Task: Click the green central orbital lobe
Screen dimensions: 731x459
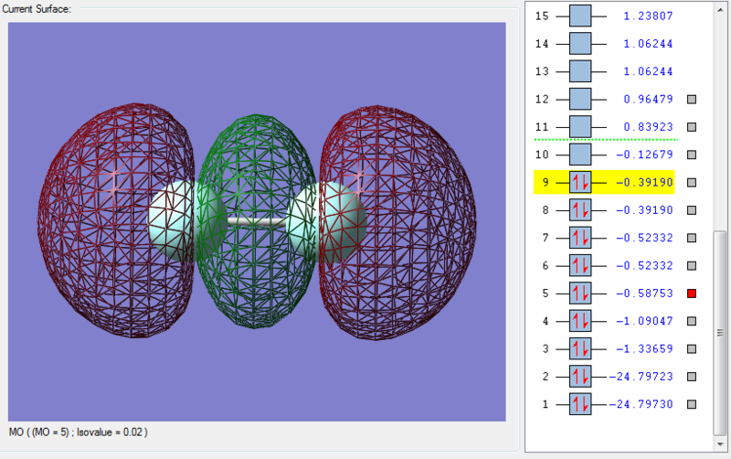Action: (256, 221)
